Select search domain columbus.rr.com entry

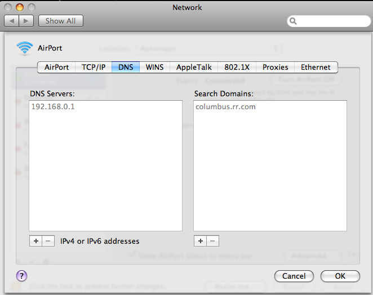[270, 107]
